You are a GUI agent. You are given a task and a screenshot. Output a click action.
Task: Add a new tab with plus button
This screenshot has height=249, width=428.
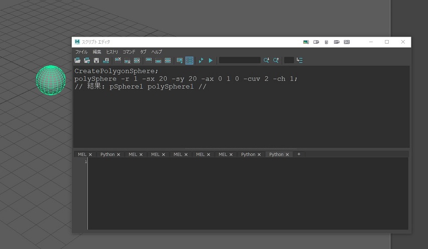coord(299,154)
